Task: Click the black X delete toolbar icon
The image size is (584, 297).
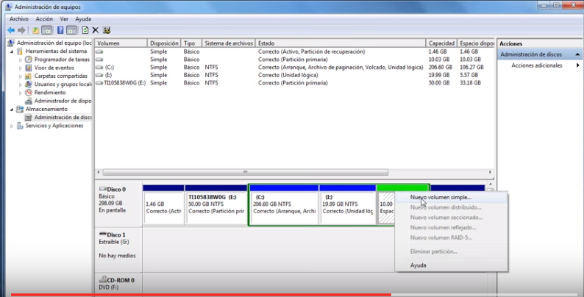Action: [x=96, y=30]
